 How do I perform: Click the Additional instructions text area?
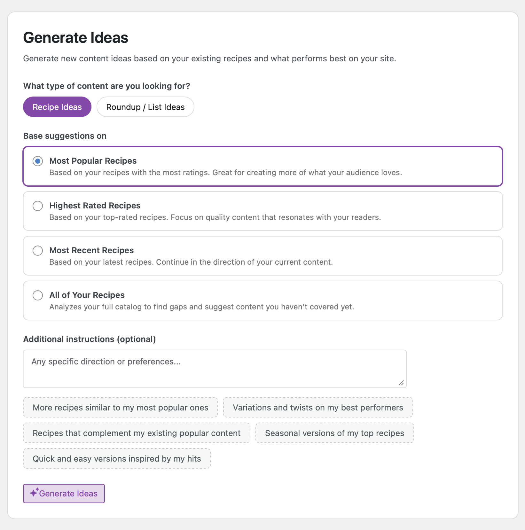(215, 369)
